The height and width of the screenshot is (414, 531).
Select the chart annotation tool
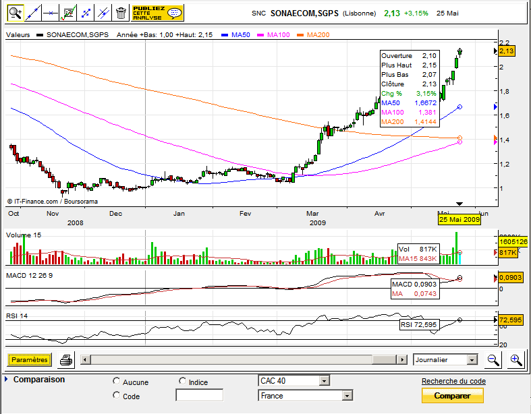68,13
